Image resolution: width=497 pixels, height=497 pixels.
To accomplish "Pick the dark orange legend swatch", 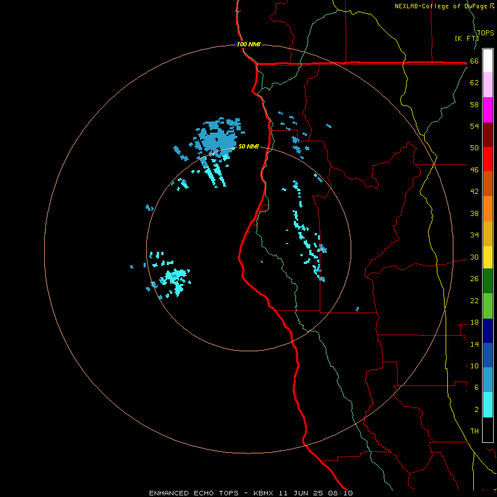I will pyautogui.click(x=488, y=184).
